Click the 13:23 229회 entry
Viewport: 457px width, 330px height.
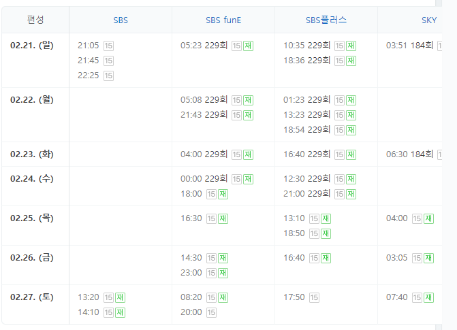click(306, 115)
